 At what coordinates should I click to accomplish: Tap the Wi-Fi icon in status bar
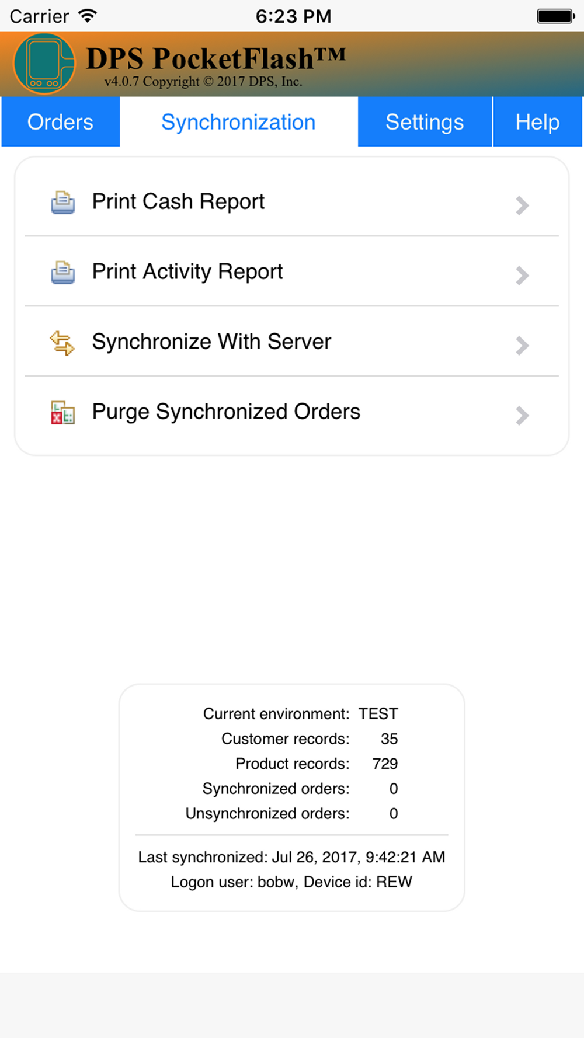(88, 16)
